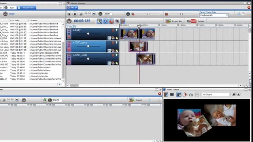Toggle the lightbulb on track 1 baby
This screenshot has height=142, width=253.
click(117, 30)
